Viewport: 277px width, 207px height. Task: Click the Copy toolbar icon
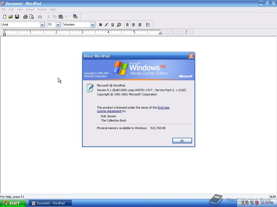[55, 17]
